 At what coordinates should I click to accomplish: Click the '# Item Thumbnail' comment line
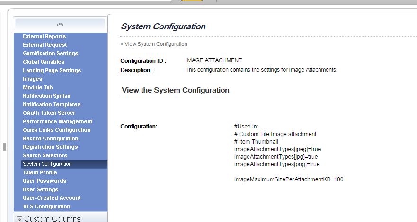256,142
